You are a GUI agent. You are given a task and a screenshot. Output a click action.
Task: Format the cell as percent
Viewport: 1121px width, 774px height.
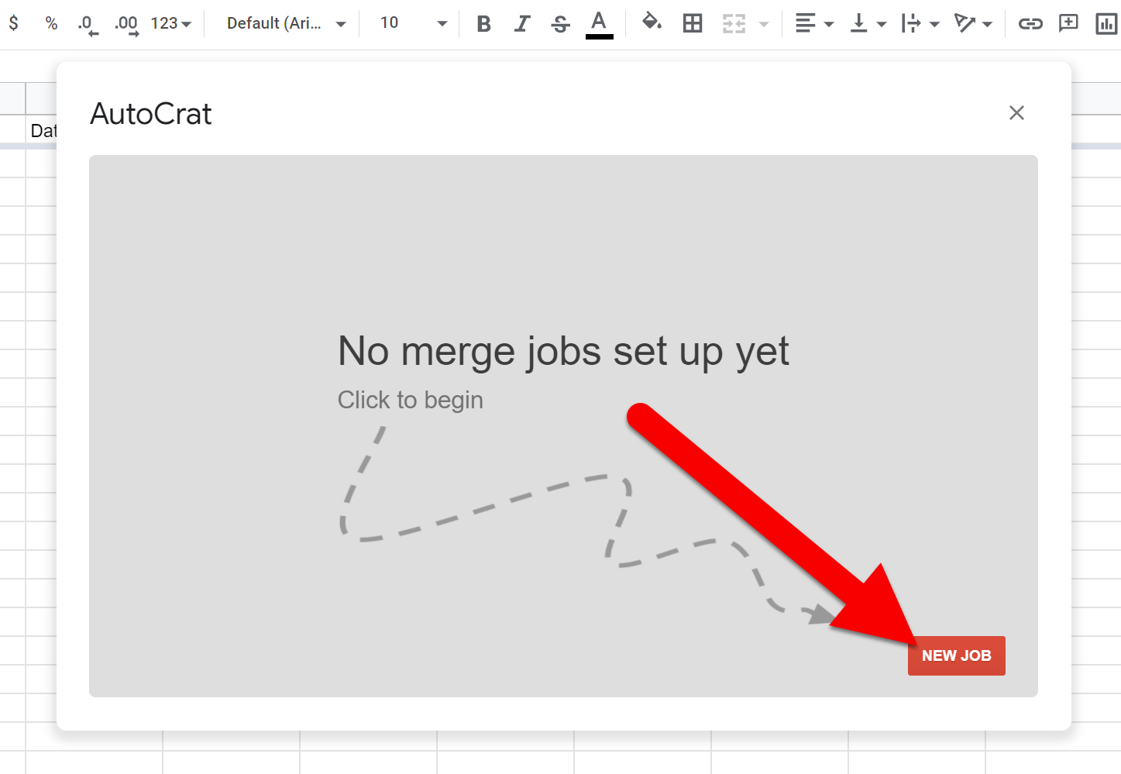tap(51, 23)
